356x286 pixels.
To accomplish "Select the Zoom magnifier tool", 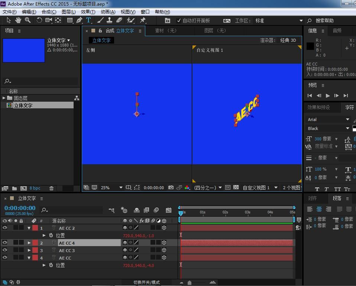I will tap(28, 20).
